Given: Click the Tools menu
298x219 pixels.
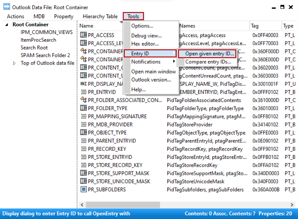Looking at the screenshot, I should [x=133, y=16].
